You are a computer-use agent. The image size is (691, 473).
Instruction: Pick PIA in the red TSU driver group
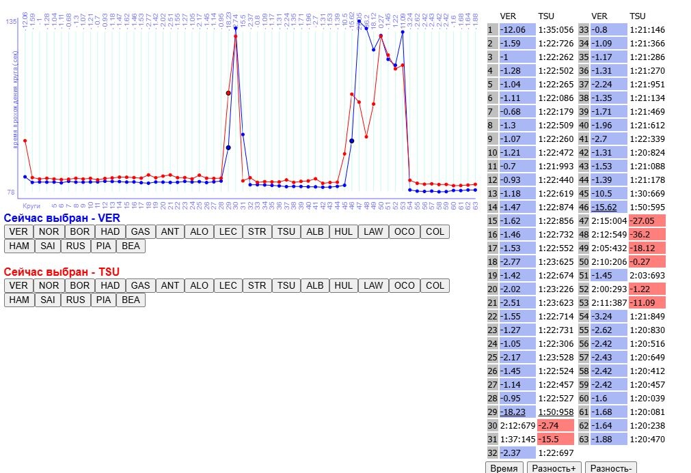tap(103, 300)
